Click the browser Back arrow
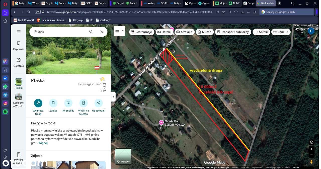The image size is (321, 169). (x=15, y=12)
